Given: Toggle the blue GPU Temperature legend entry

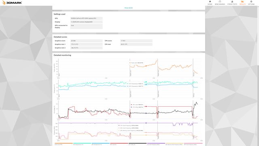Looking at the screenshot, I should click(x=101, y=144).
